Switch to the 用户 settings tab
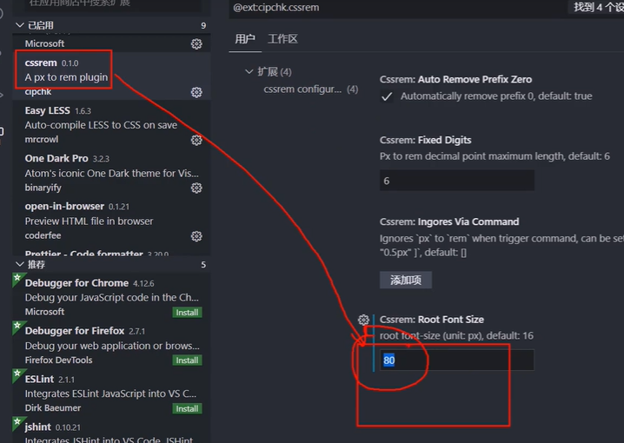624x443 pixels. coord(245,39)
